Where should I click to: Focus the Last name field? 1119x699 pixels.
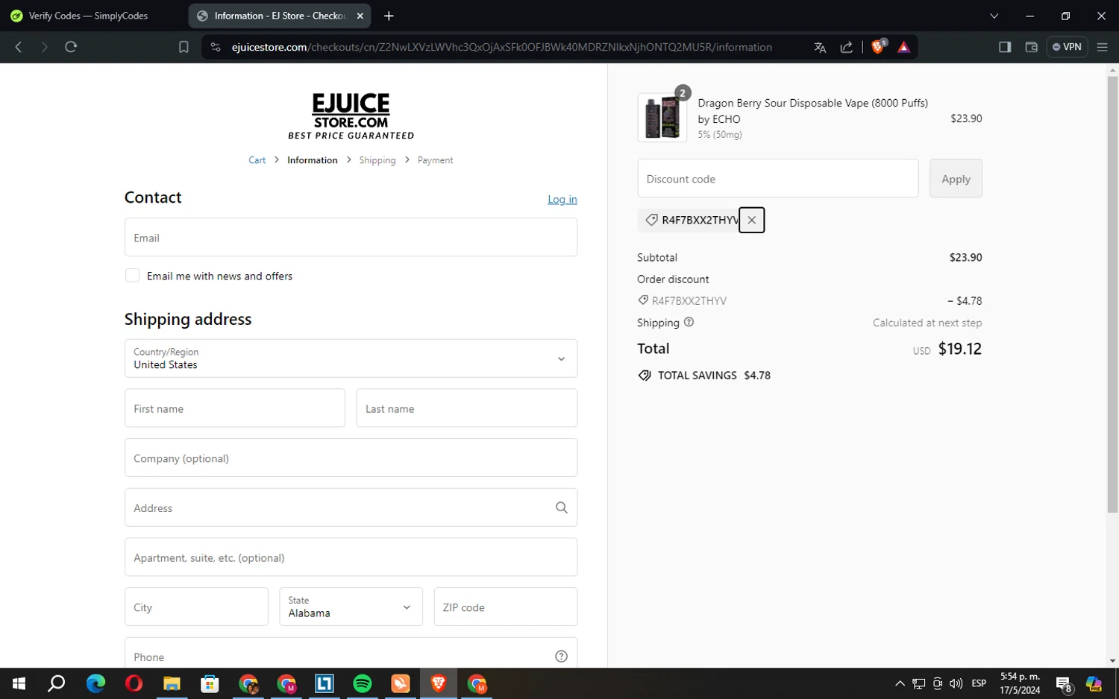click(x=467, y=408)
